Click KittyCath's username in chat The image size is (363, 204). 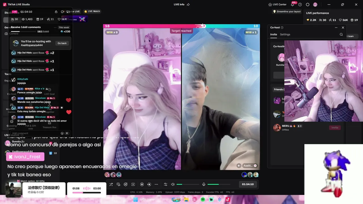23,79
